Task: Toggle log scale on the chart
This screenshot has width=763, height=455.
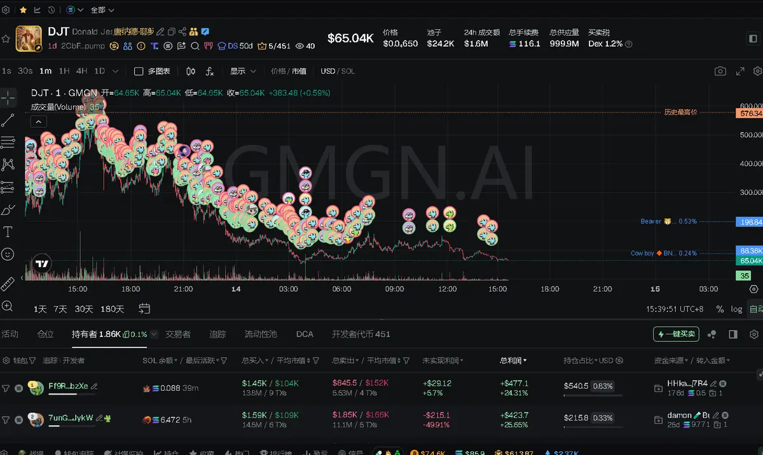Action: point(736,309)
